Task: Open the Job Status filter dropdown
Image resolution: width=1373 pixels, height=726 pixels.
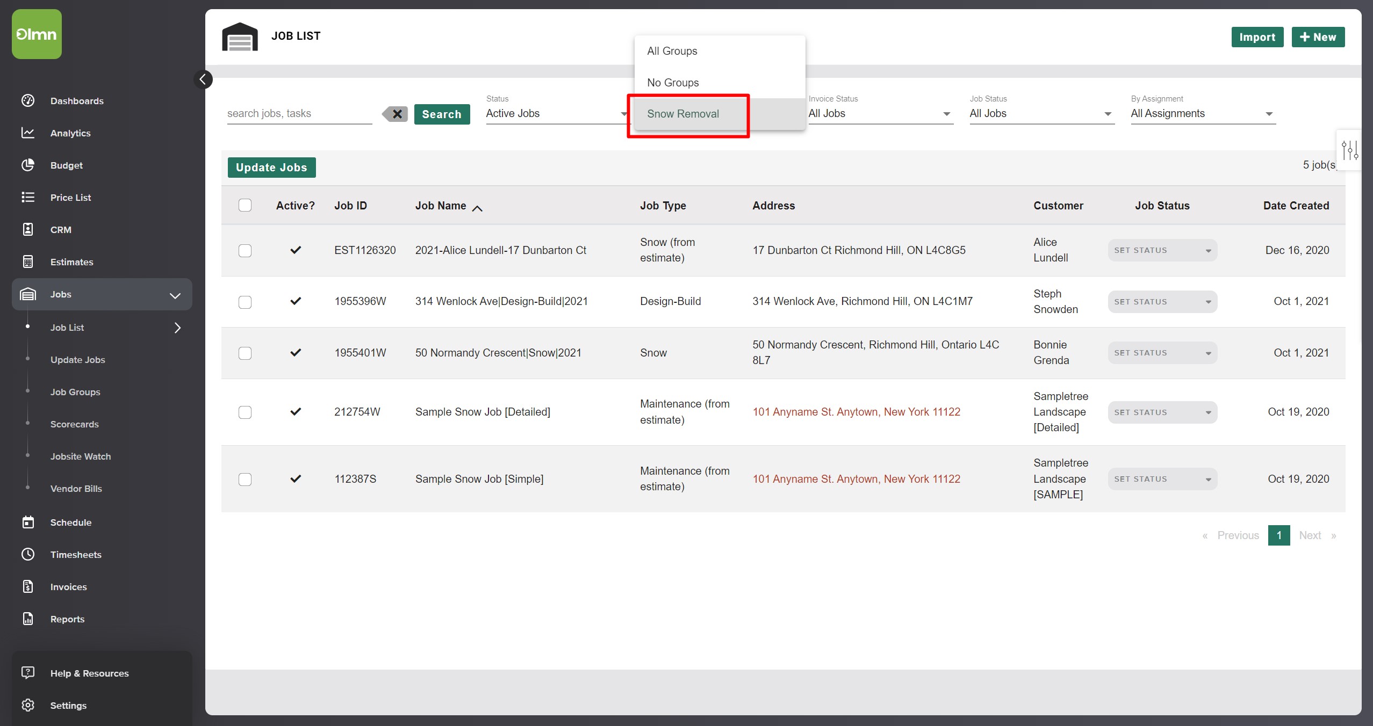Action: click(x=1041, y=113)
